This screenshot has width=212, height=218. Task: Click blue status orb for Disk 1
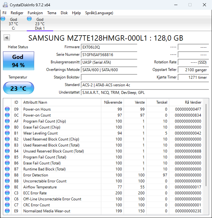[x=29, y=19]
